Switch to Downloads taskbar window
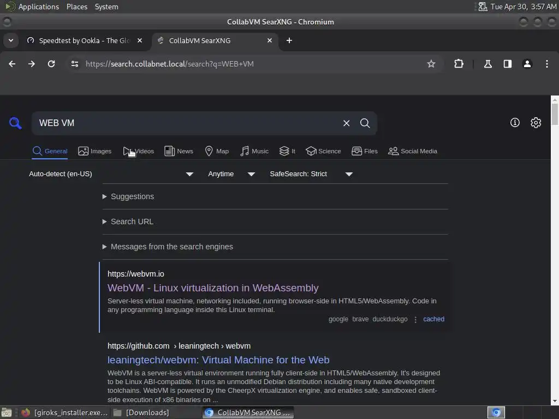The height and width of the screenshot is (419, 559). tap(141, 412)
